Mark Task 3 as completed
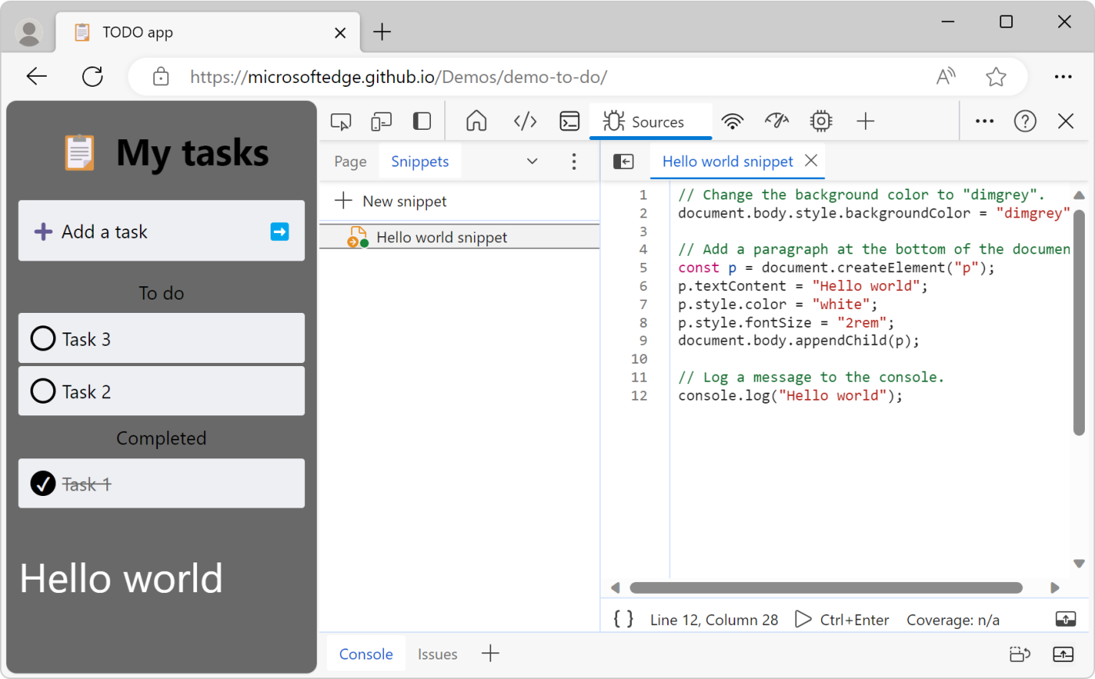Image resolution: width=1095 pixels, height=679 pixels. (43, 338)
